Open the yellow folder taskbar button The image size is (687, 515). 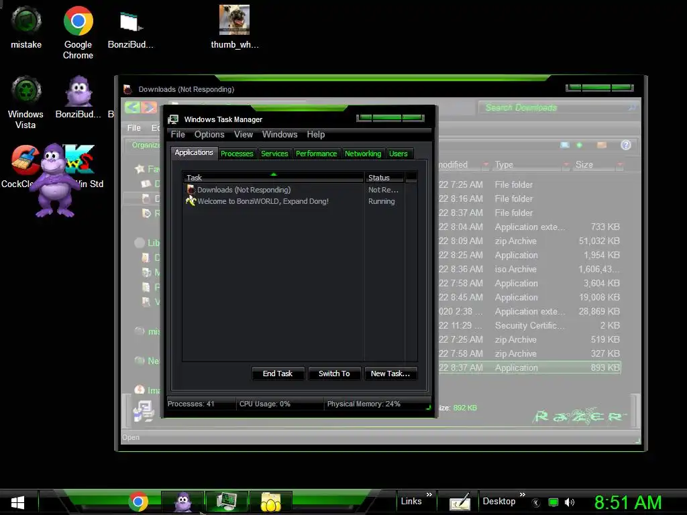[270, 502]
